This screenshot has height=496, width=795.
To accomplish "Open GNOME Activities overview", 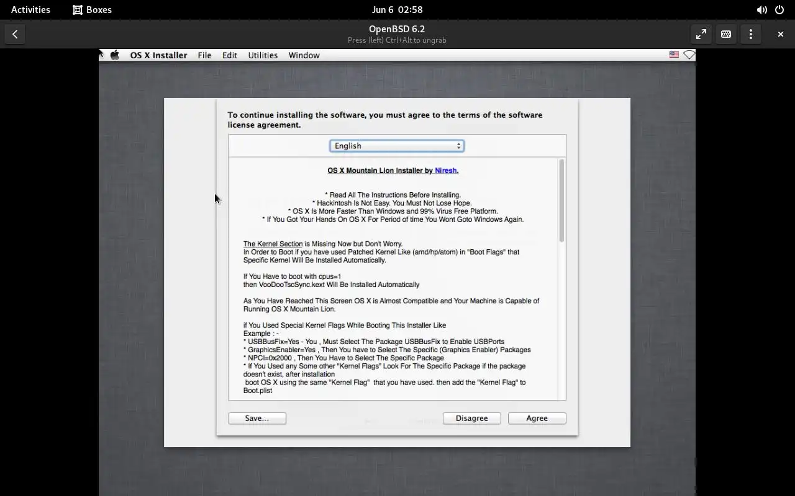I will point(30,10).
